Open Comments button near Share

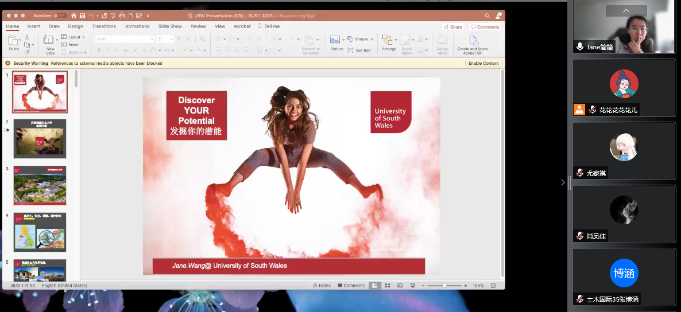tap(485, 27)
